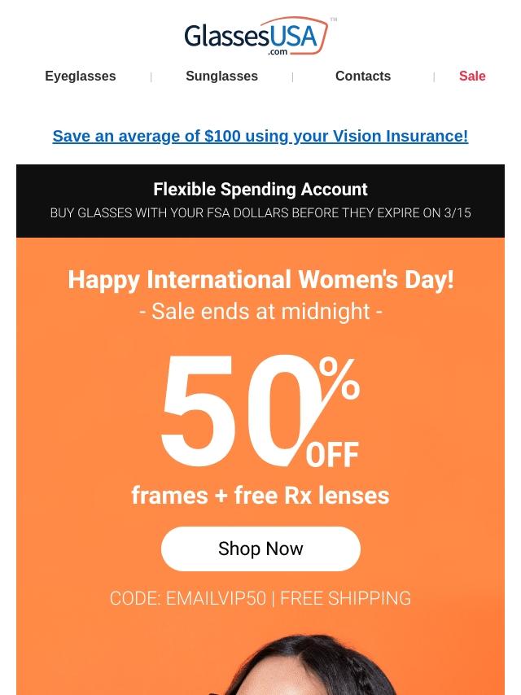This screenshot has width=521, height=695.
Task: Go to the Sunglasses section
Action: coord(221,76)
